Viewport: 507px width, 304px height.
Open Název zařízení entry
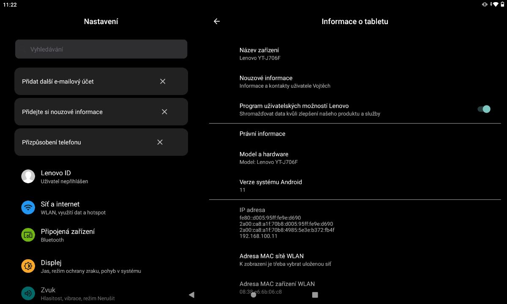click(x=259, y=54)
